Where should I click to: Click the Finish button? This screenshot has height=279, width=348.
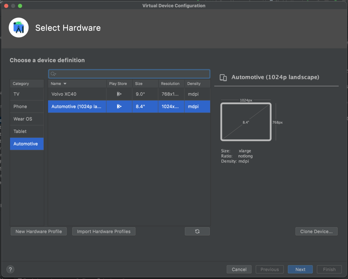tap(329, 269)
